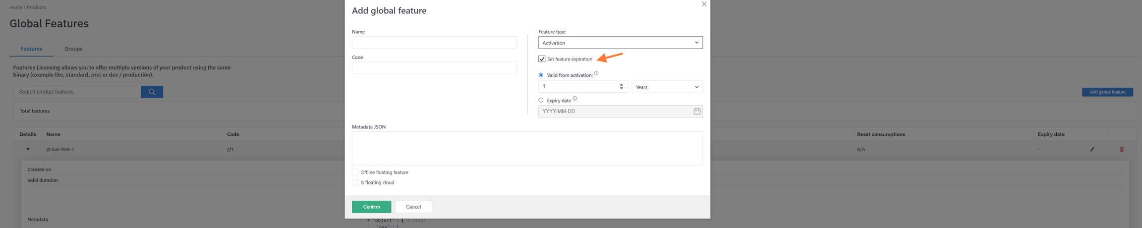The image size is (1142, 228).
Task: Select the Valid from activation radio button
Action: pyautogui.click(x=541, y=75)
